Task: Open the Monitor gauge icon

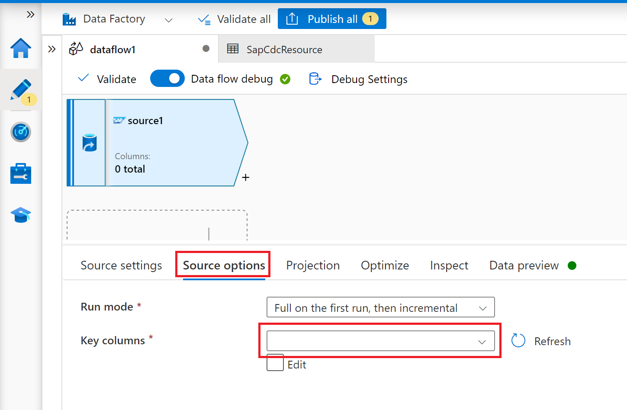Action: [x=20, y=132]
